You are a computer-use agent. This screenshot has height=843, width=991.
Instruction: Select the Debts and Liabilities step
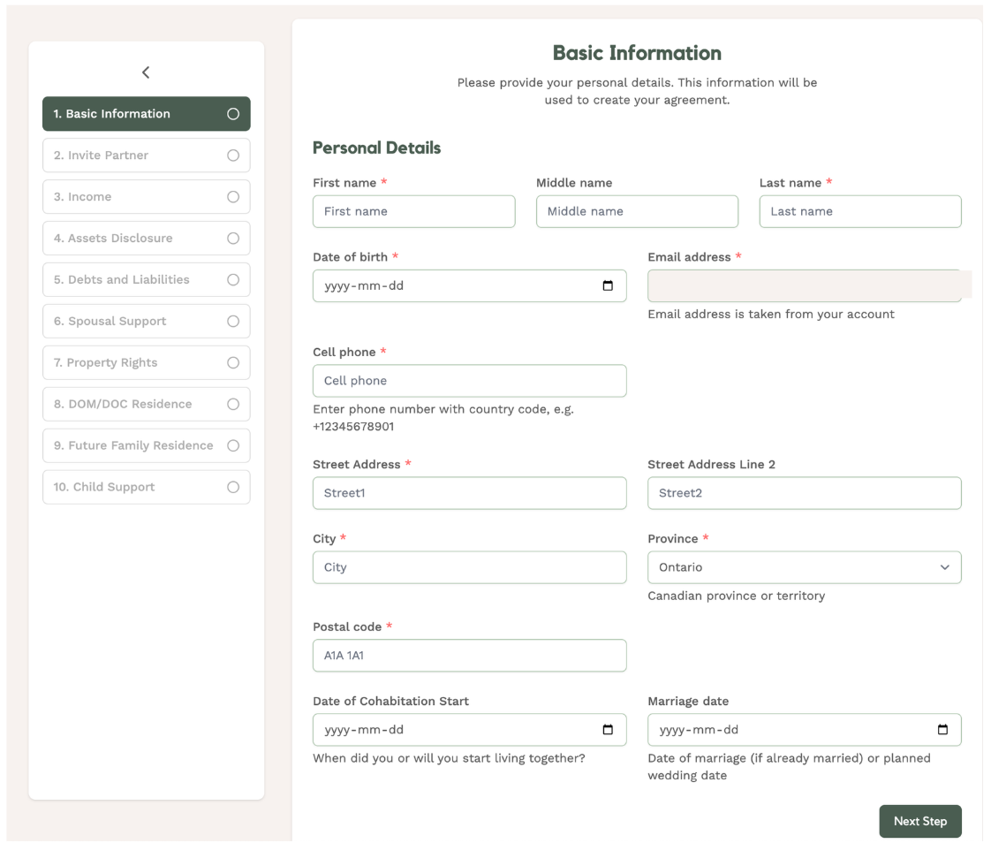pyautogui.click(x=132, y=280)
